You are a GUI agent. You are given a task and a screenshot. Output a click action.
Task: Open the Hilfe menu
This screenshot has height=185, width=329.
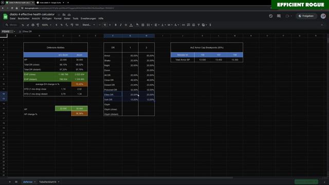point(101,18)
